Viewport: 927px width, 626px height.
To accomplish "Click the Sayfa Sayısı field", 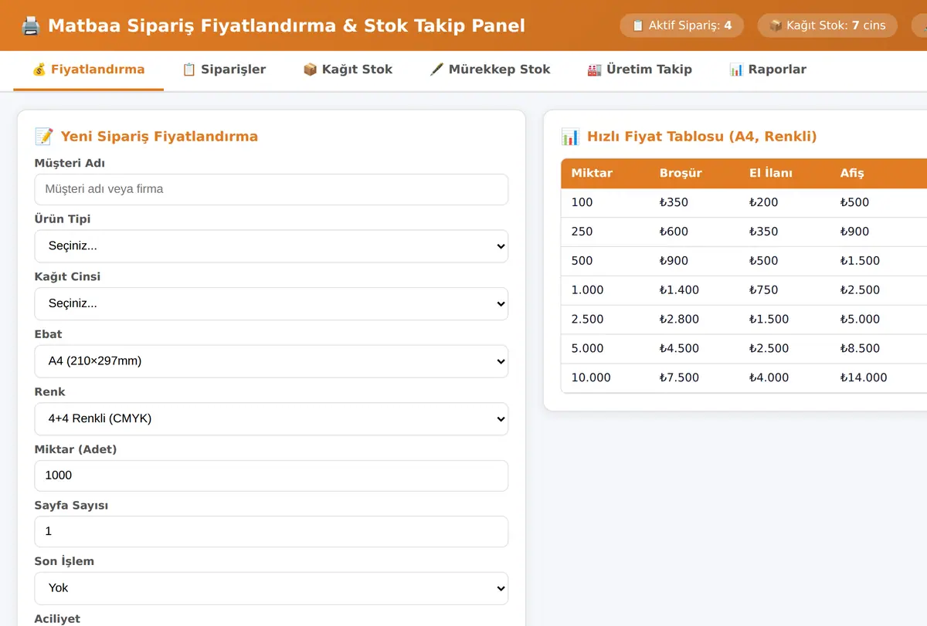I will pos(271,532).
